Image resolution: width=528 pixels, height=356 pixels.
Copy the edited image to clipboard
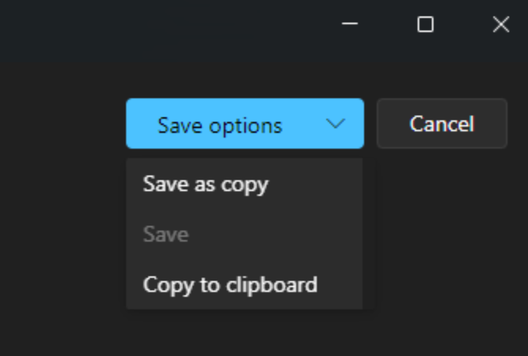click(x=244, y=284)
